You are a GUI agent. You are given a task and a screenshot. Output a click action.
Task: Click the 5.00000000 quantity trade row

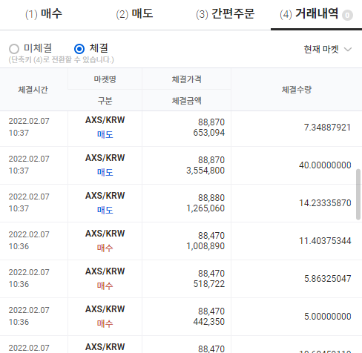[x=181, y=317]
